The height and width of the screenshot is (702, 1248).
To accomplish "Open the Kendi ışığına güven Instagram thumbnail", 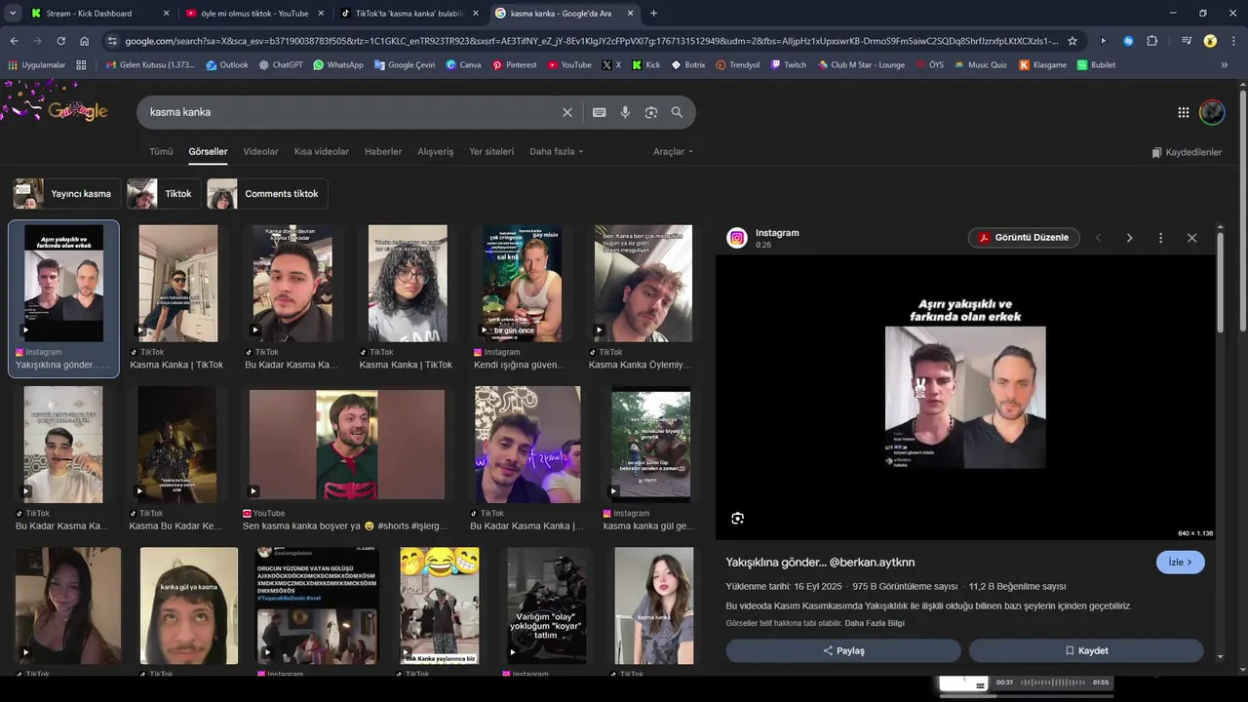I will [522, 284].
